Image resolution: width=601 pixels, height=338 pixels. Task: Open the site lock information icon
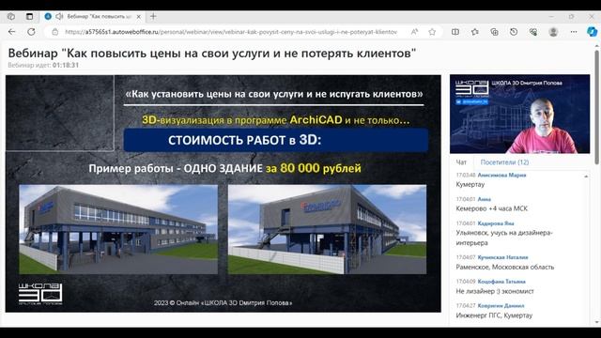(54, 32)
